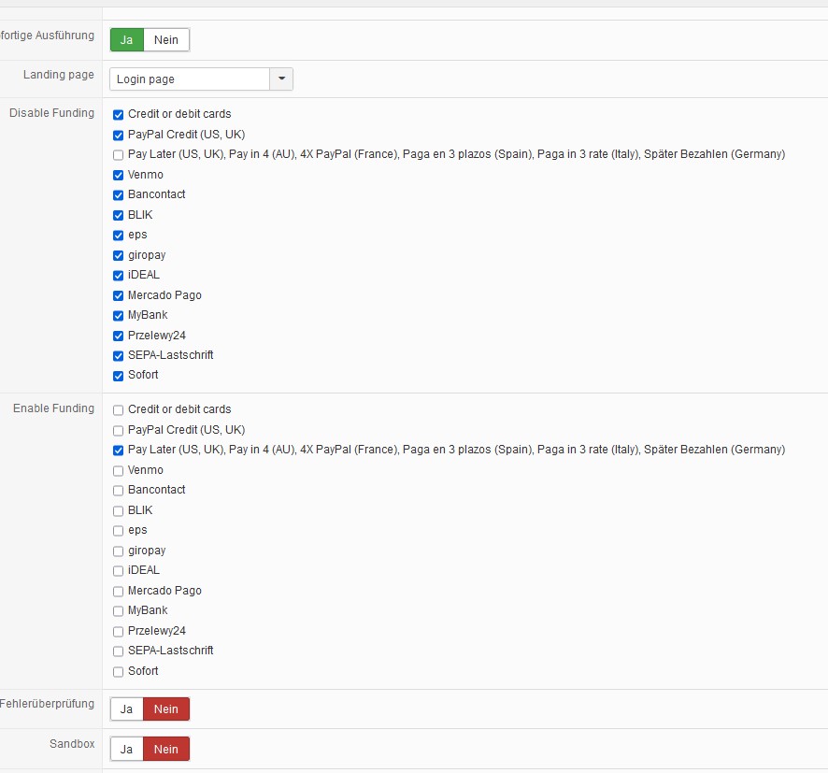Screen dimensions: 828x773
Task: Check Credit or debit cards under Enable Funding
Action: [x=119, y=410]
